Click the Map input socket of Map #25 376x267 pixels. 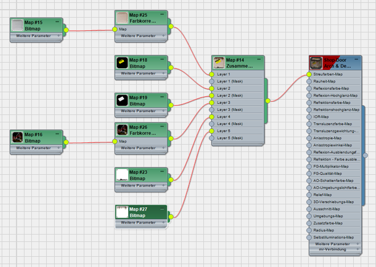[x=115, y=29]
